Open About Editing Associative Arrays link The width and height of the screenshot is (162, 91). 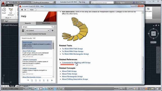click(75, 79)
